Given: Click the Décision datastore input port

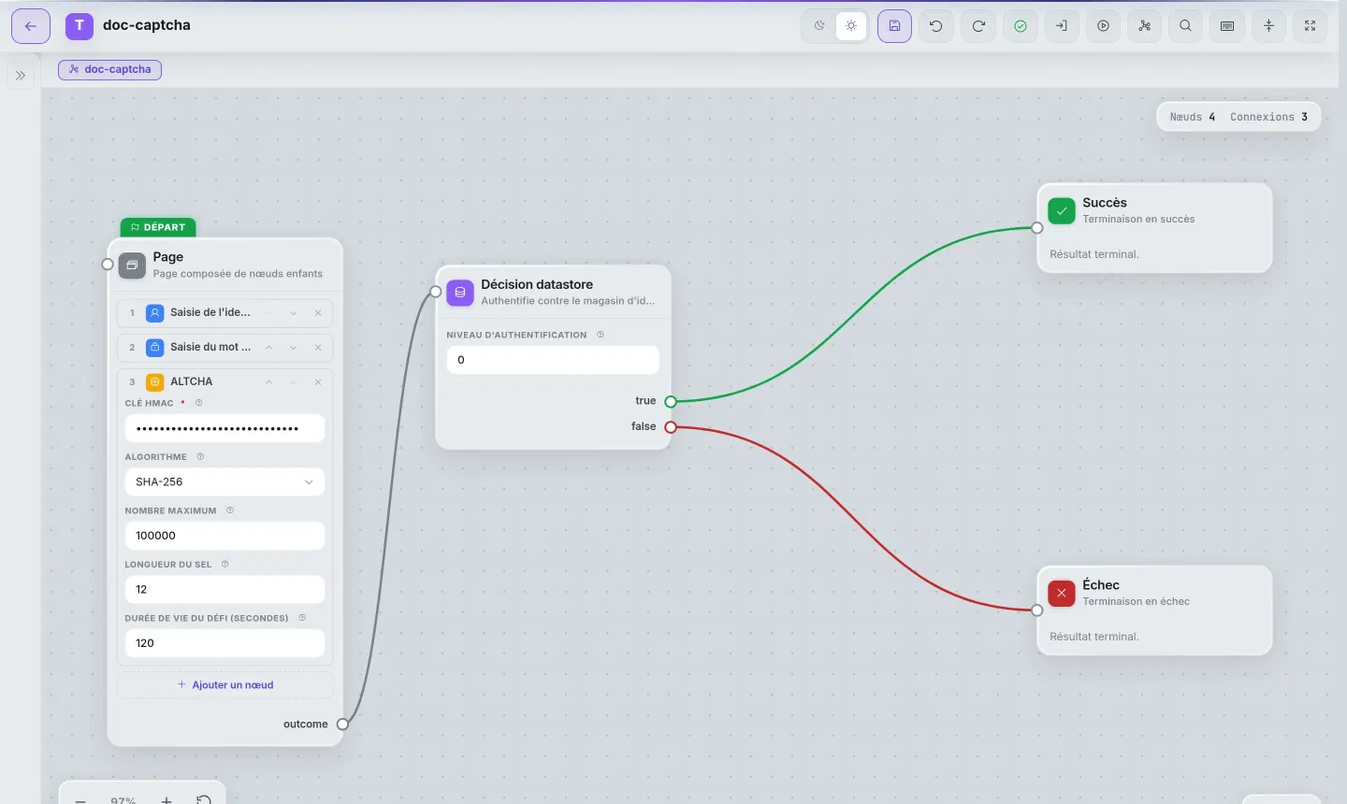Looking at the screenshot, I should (x=436, y=292).
